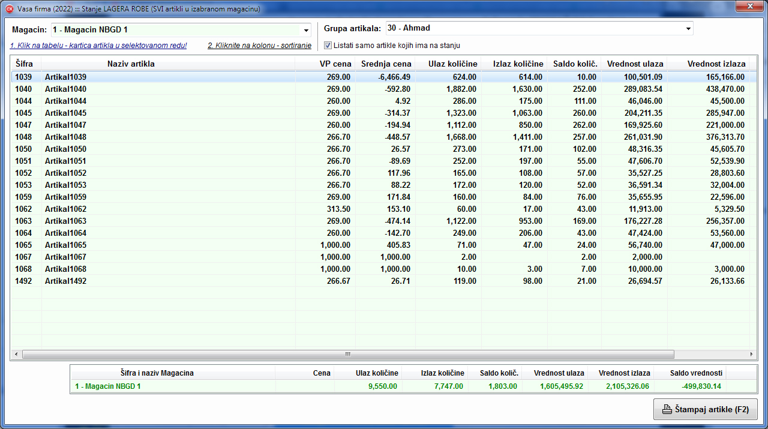Select the Artikal1048 name cell
This screenshot has height=429, width=768.
point(168,137)
